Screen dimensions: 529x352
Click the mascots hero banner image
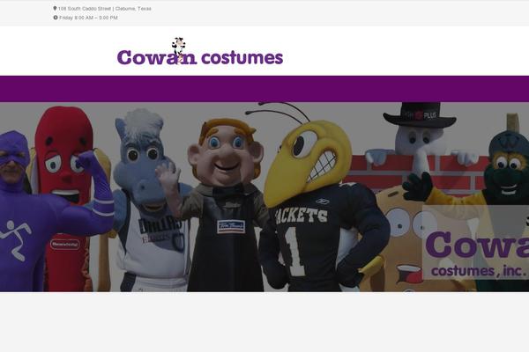[x=264, y=197]
